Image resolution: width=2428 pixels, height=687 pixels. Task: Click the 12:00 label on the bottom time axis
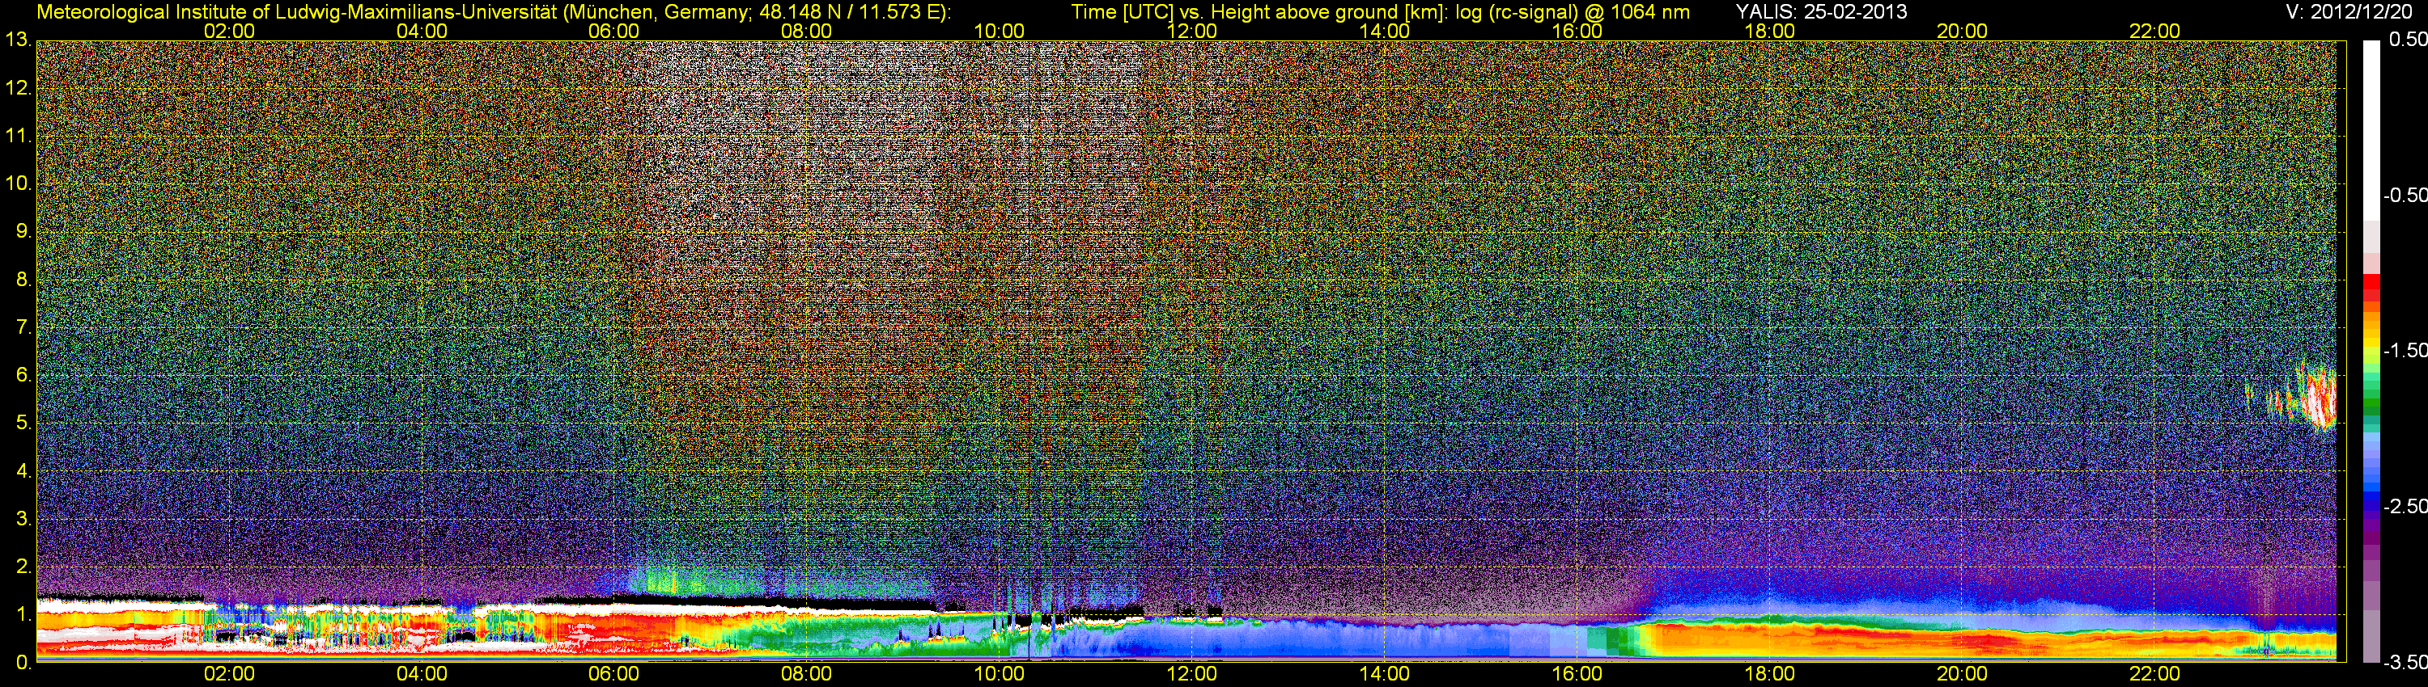pos(1191,674)
